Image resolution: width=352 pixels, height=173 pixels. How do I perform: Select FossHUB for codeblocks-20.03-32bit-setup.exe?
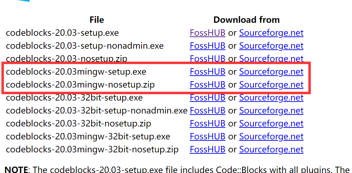[x=207, y=98]
